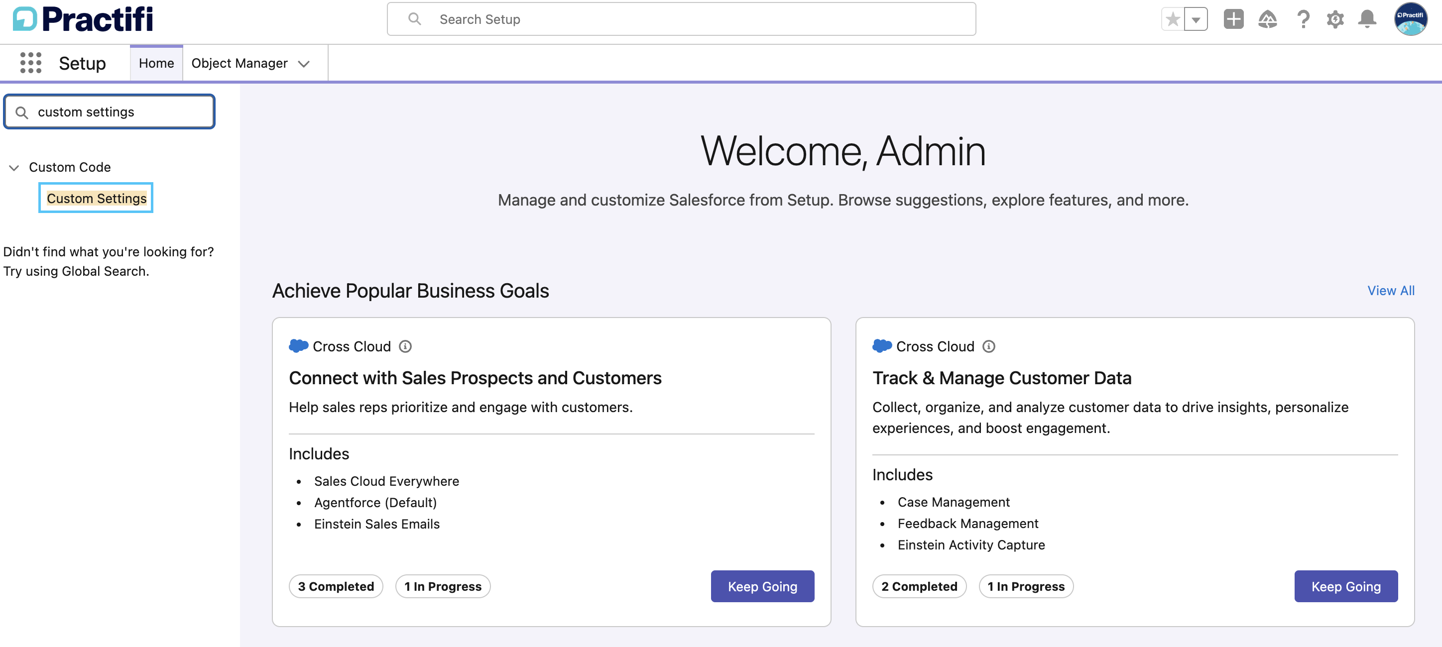Open the Setup gear menu
This screenshot has width=1442, height=647.
pyautogui.click(x=1335, y=19)
